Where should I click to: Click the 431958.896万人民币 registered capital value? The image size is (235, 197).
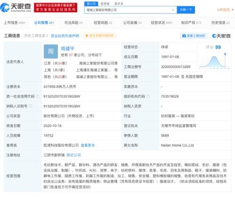(x=60, y=87)
